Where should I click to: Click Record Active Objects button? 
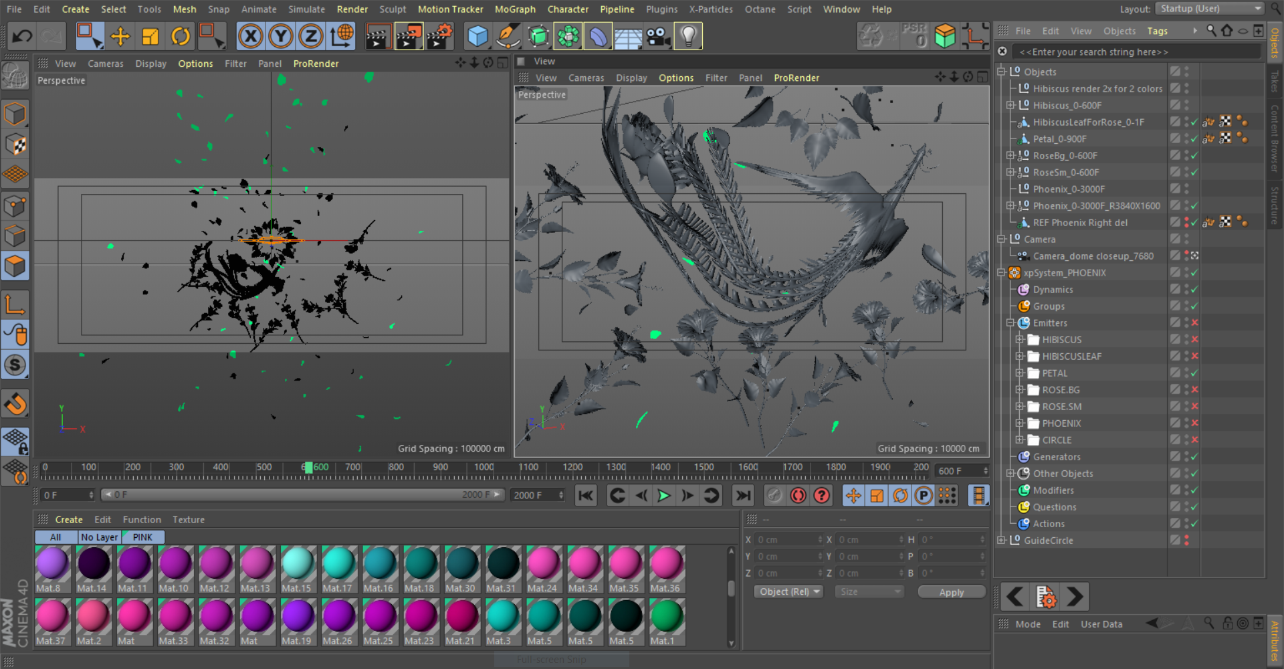pos(774,496)
